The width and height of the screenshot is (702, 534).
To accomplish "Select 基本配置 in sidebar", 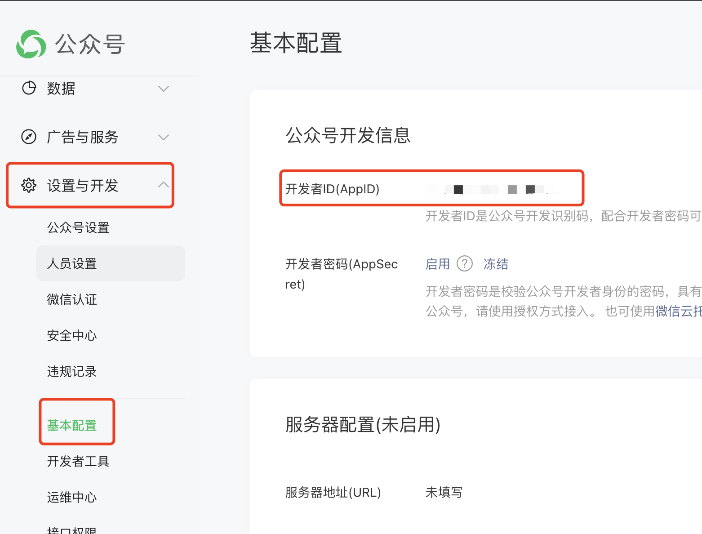I will tap(72, 425).
